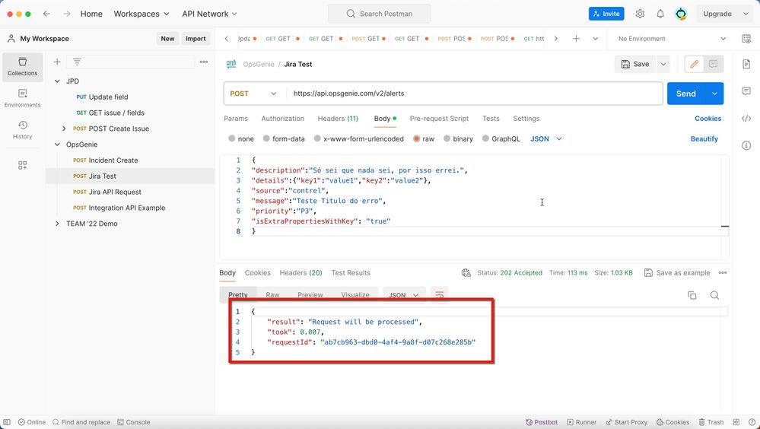Viewport: 760px width, 429px height.
Task: Go back with the left arrow
Action: [46, 14]
